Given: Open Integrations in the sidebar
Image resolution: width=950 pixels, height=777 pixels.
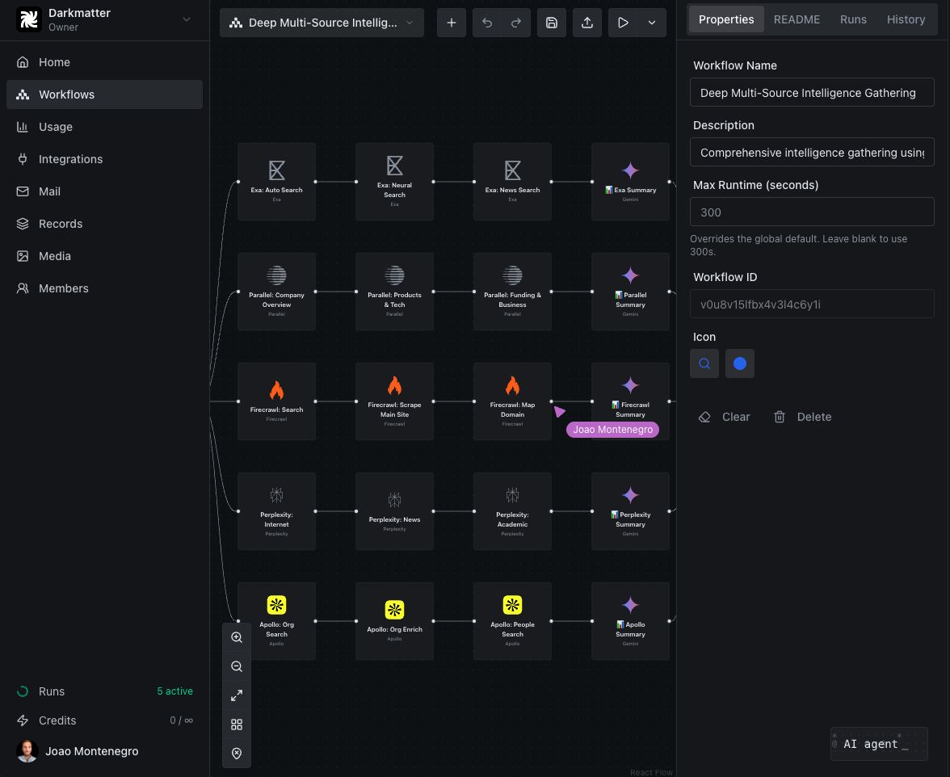Looking at the screenshot, I should [104, 159].
